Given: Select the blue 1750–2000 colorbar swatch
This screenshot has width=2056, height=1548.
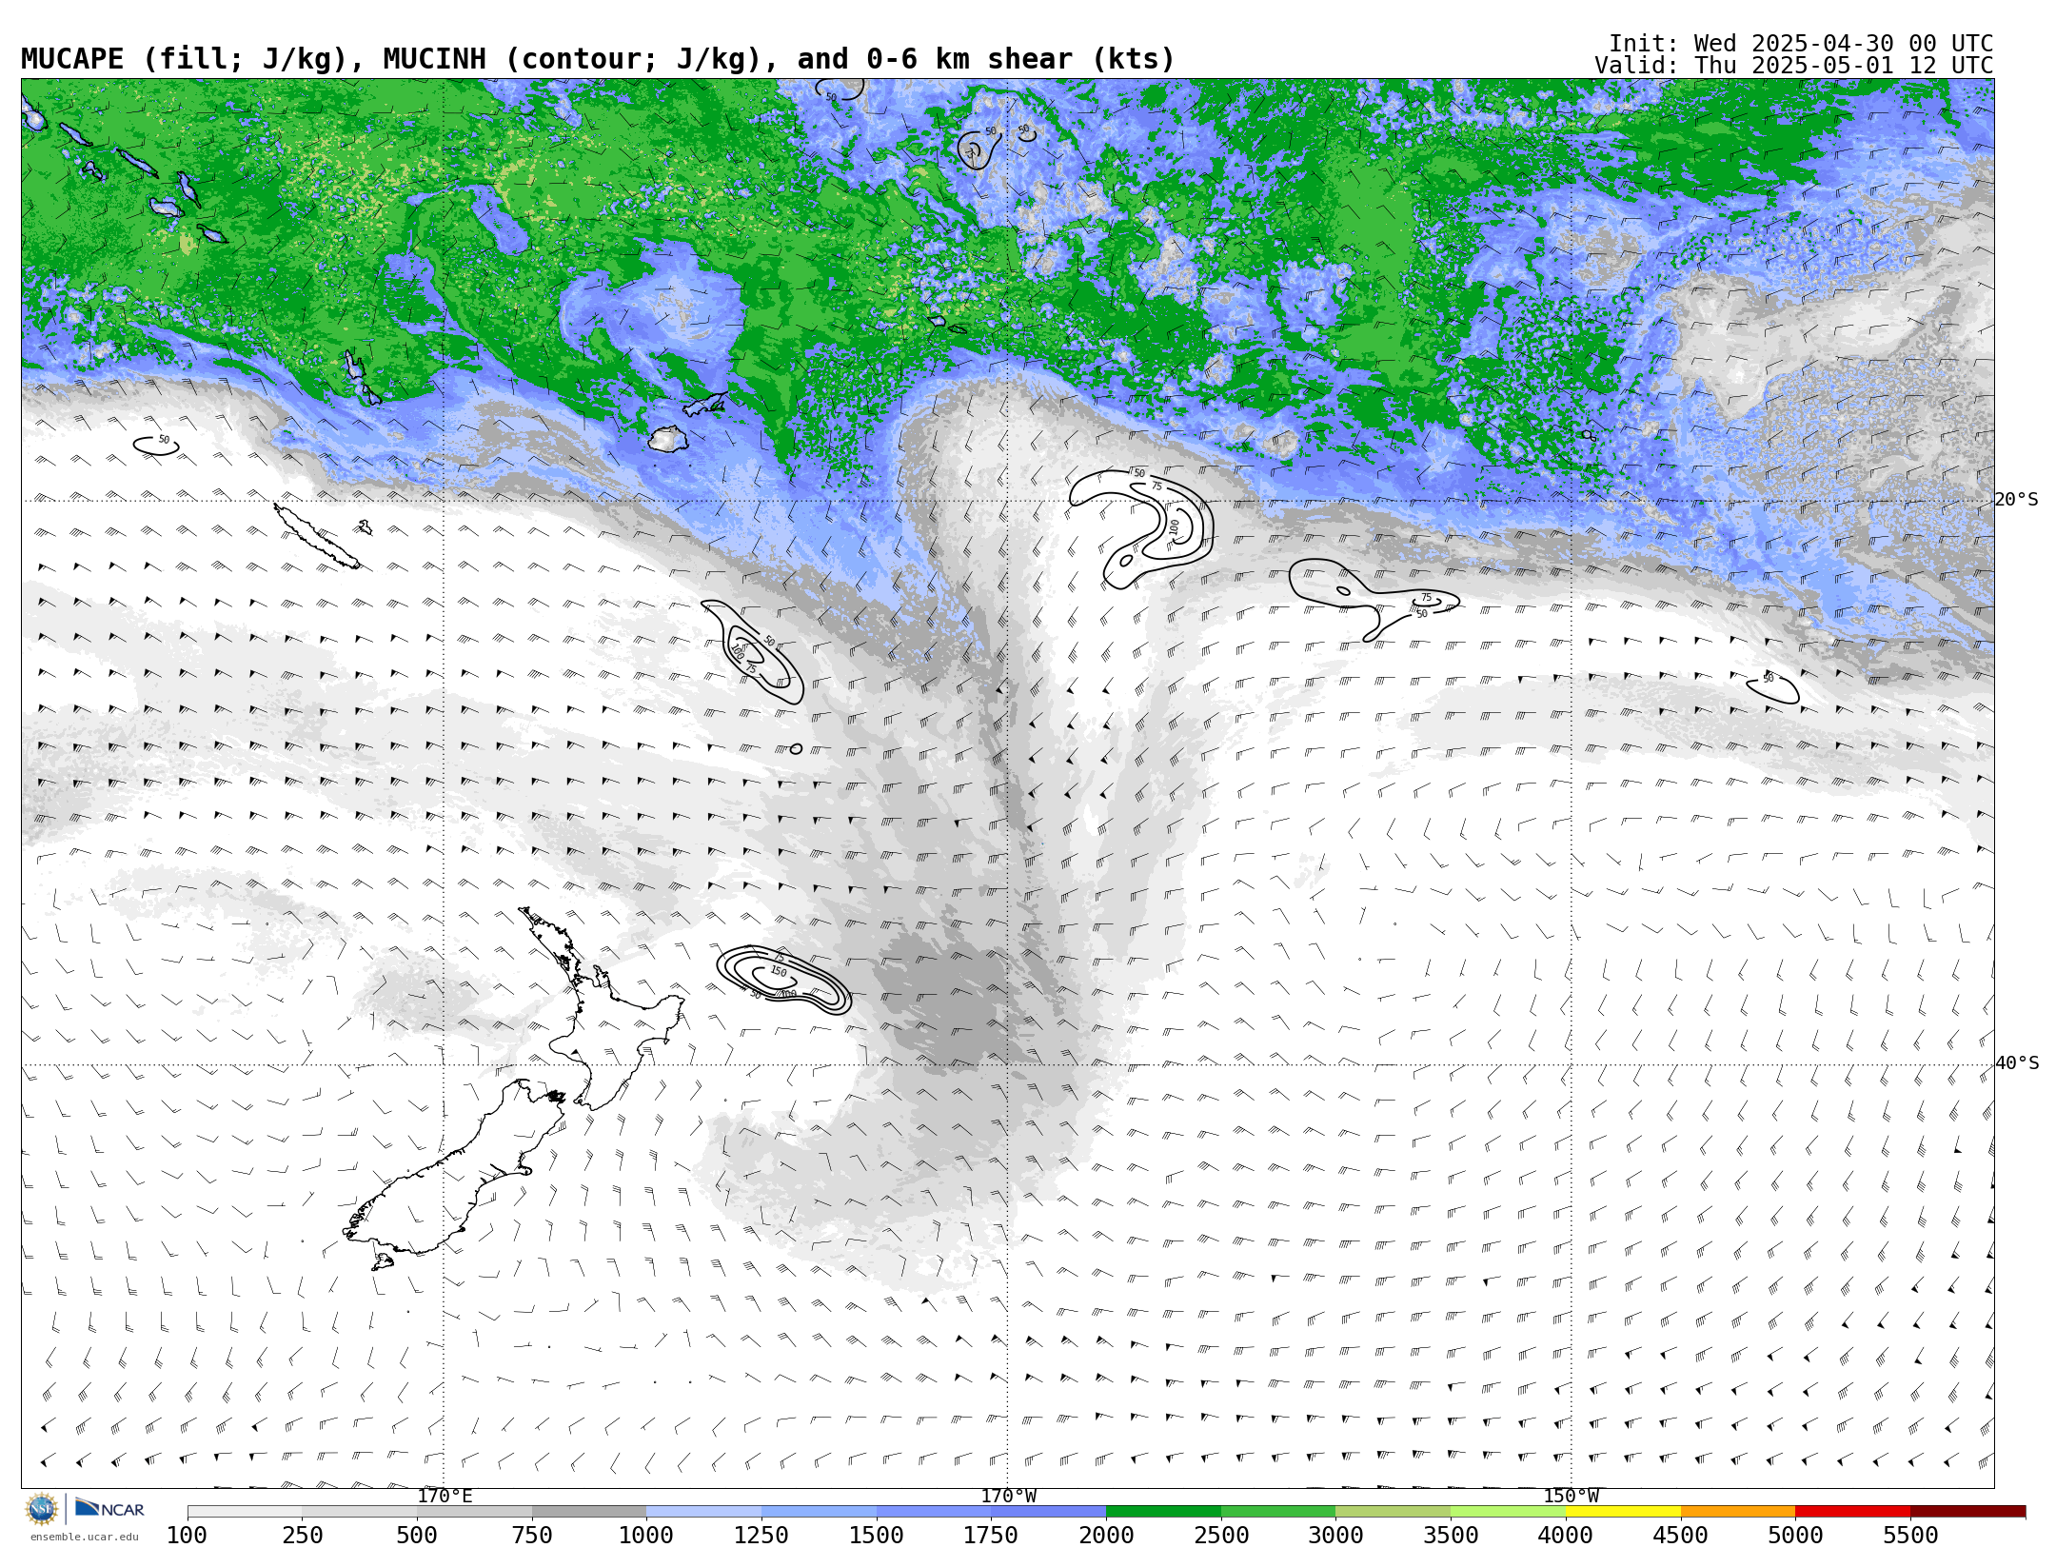Looking at the screenshot, I should 1048,1512.
